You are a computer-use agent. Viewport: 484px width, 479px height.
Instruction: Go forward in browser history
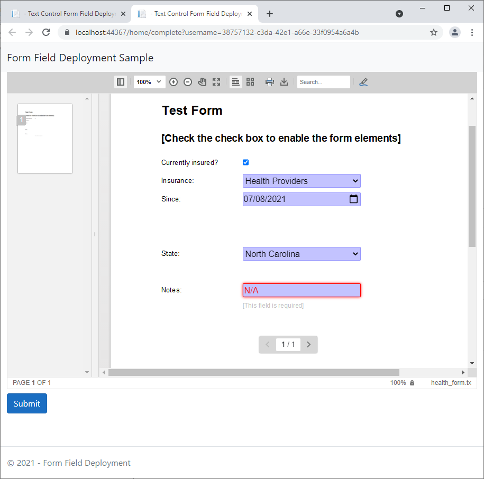(29, 32)
